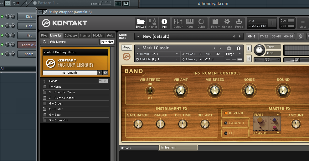Viewport: 309px width, 161px height.
Task: Show rack page 17-32
Action: [x=264, y=36]
